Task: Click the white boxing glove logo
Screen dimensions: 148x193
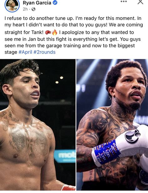Action: 133,136
